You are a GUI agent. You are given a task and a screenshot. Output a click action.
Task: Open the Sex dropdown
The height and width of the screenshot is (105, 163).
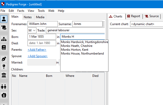coord(32,30)
